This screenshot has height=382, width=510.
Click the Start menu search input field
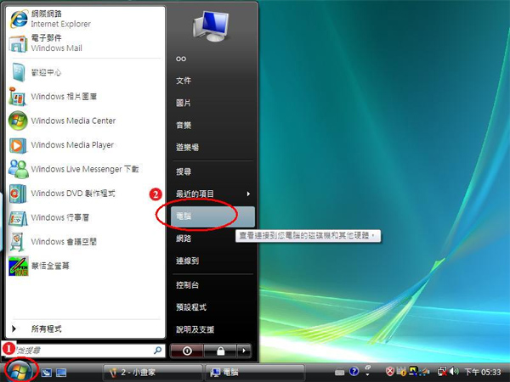tap(84, 350)
